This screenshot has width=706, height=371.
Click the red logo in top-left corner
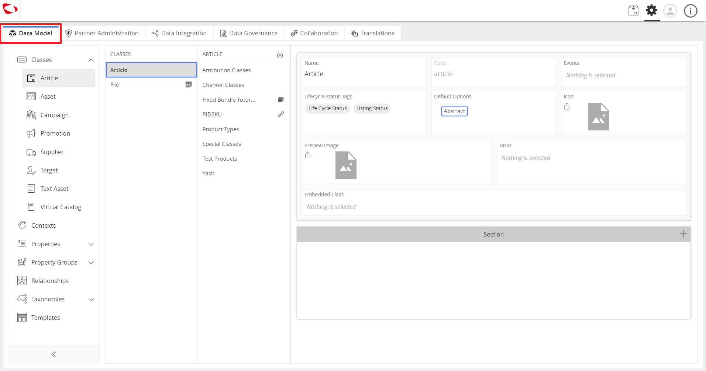click(10, 9)
